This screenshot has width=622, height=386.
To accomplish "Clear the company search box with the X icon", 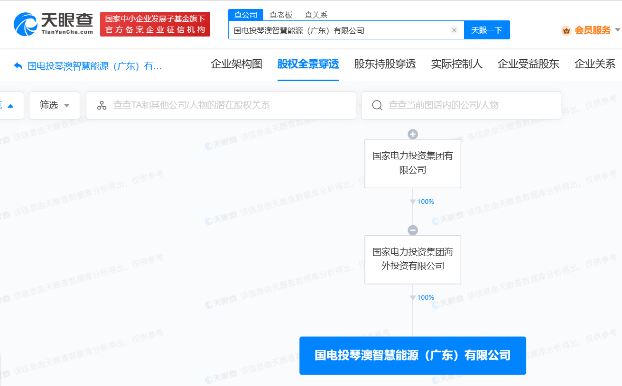I will tap(454, 29).
